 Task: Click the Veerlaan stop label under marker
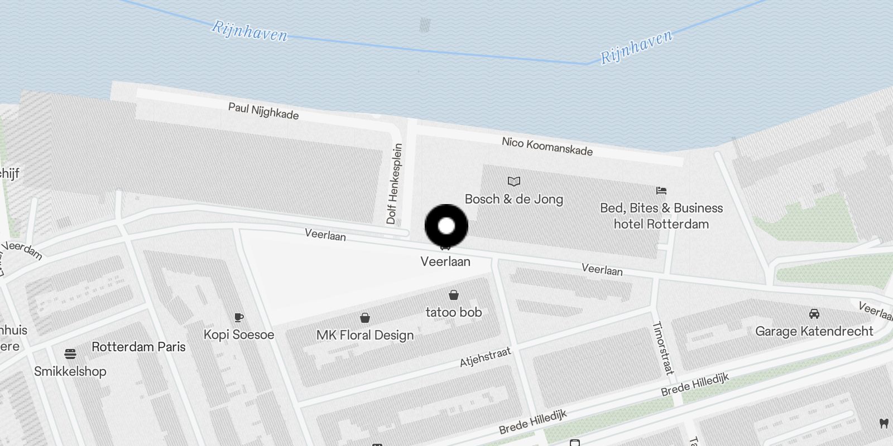[445, 261]
